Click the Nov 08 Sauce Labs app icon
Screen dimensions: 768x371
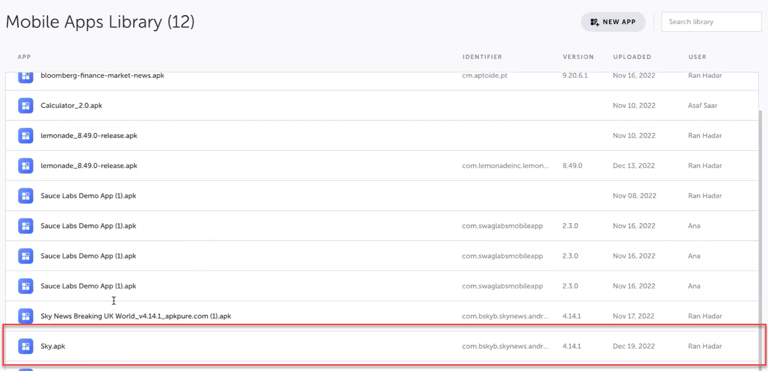coord(26,196)
